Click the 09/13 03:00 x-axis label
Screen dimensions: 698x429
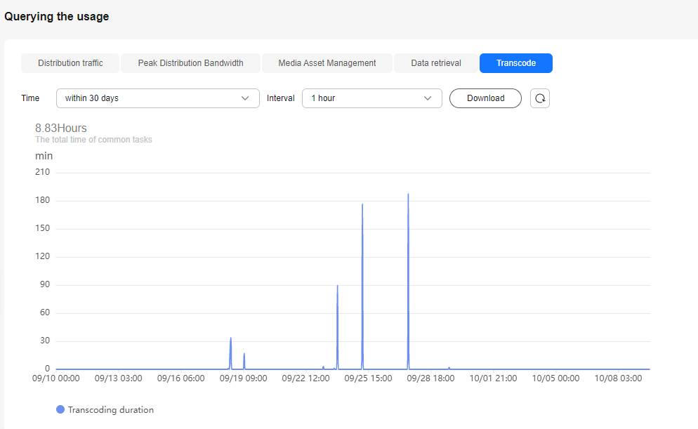[x=119, y=378]
